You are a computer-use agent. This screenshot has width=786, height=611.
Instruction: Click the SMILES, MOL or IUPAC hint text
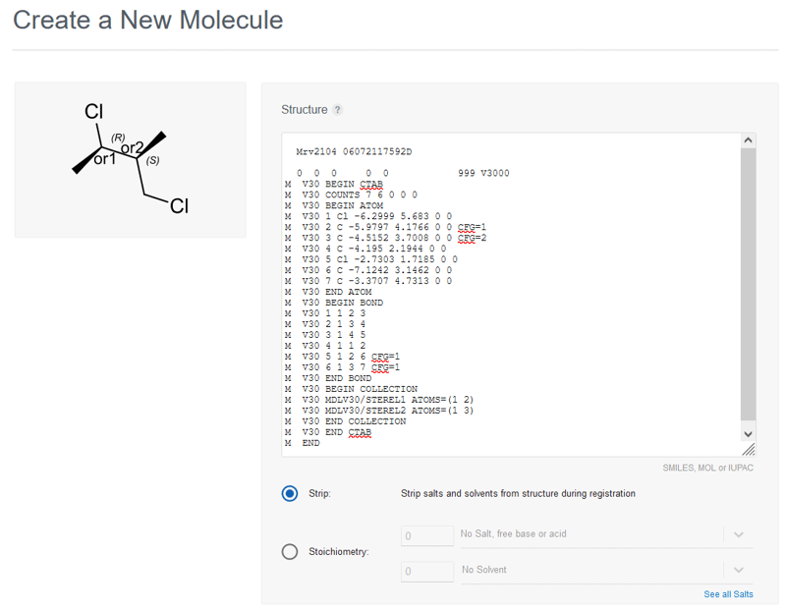(x=708, y=468)
